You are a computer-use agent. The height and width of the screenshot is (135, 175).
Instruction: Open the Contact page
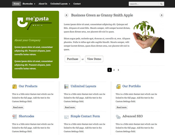click(x=77, y=4)
